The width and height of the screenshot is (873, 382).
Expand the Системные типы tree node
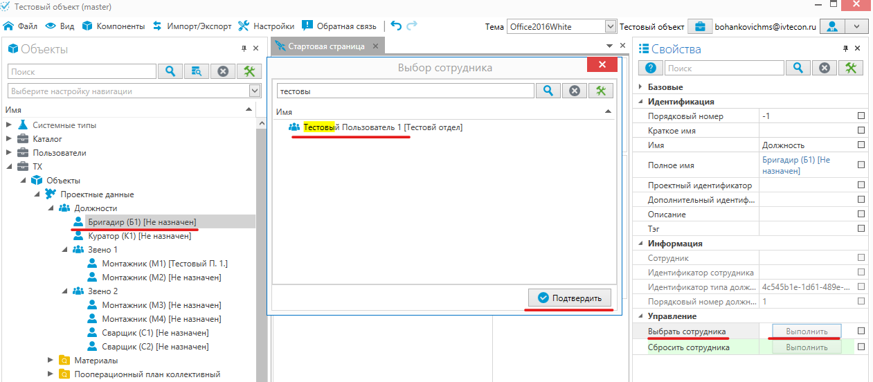[x=10, y=125]
